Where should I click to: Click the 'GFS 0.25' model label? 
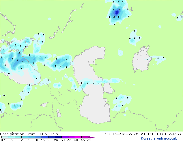pos(49,134)
